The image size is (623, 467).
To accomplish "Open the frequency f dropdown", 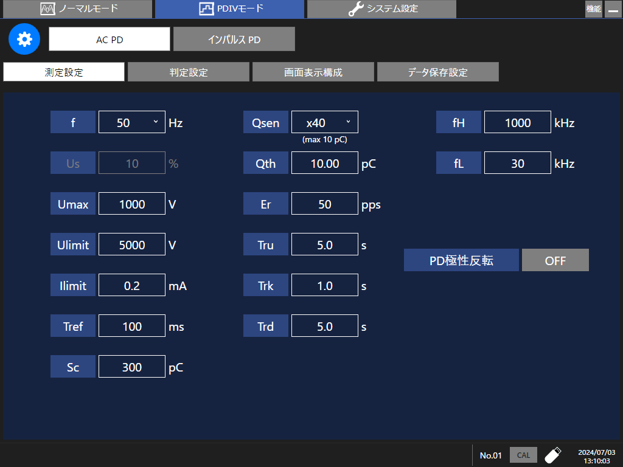I will [131, 122].
